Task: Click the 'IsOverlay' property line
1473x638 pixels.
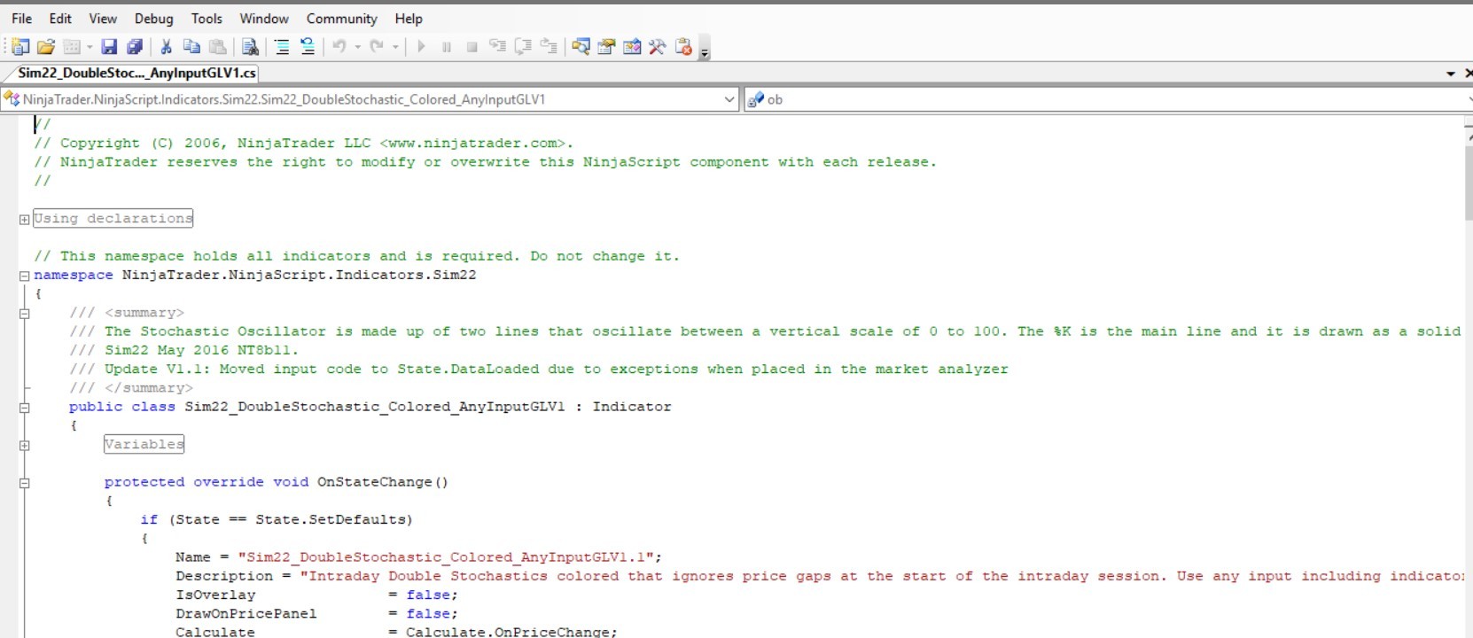Action: [317, 595]
